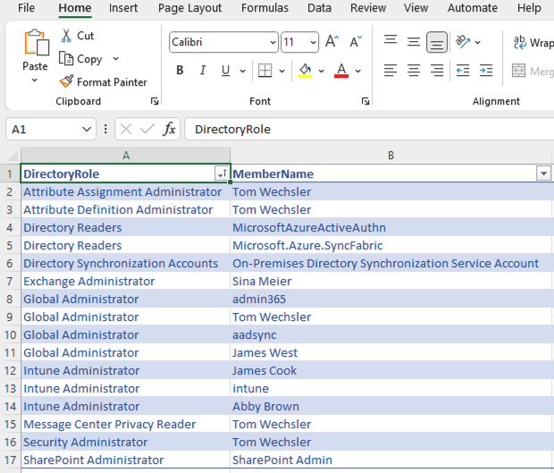Select the Format Painter tool

tap(67, 82)
